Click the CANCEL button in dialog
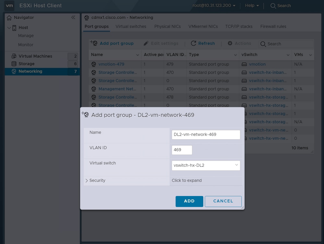Image resolution: width=324 pixels, height=244 pixels. (223, 201)
